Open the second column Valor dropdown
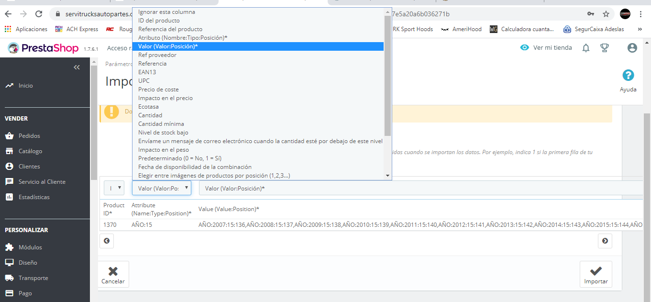This screenshot has height=302, width=651. click(162, 188)
